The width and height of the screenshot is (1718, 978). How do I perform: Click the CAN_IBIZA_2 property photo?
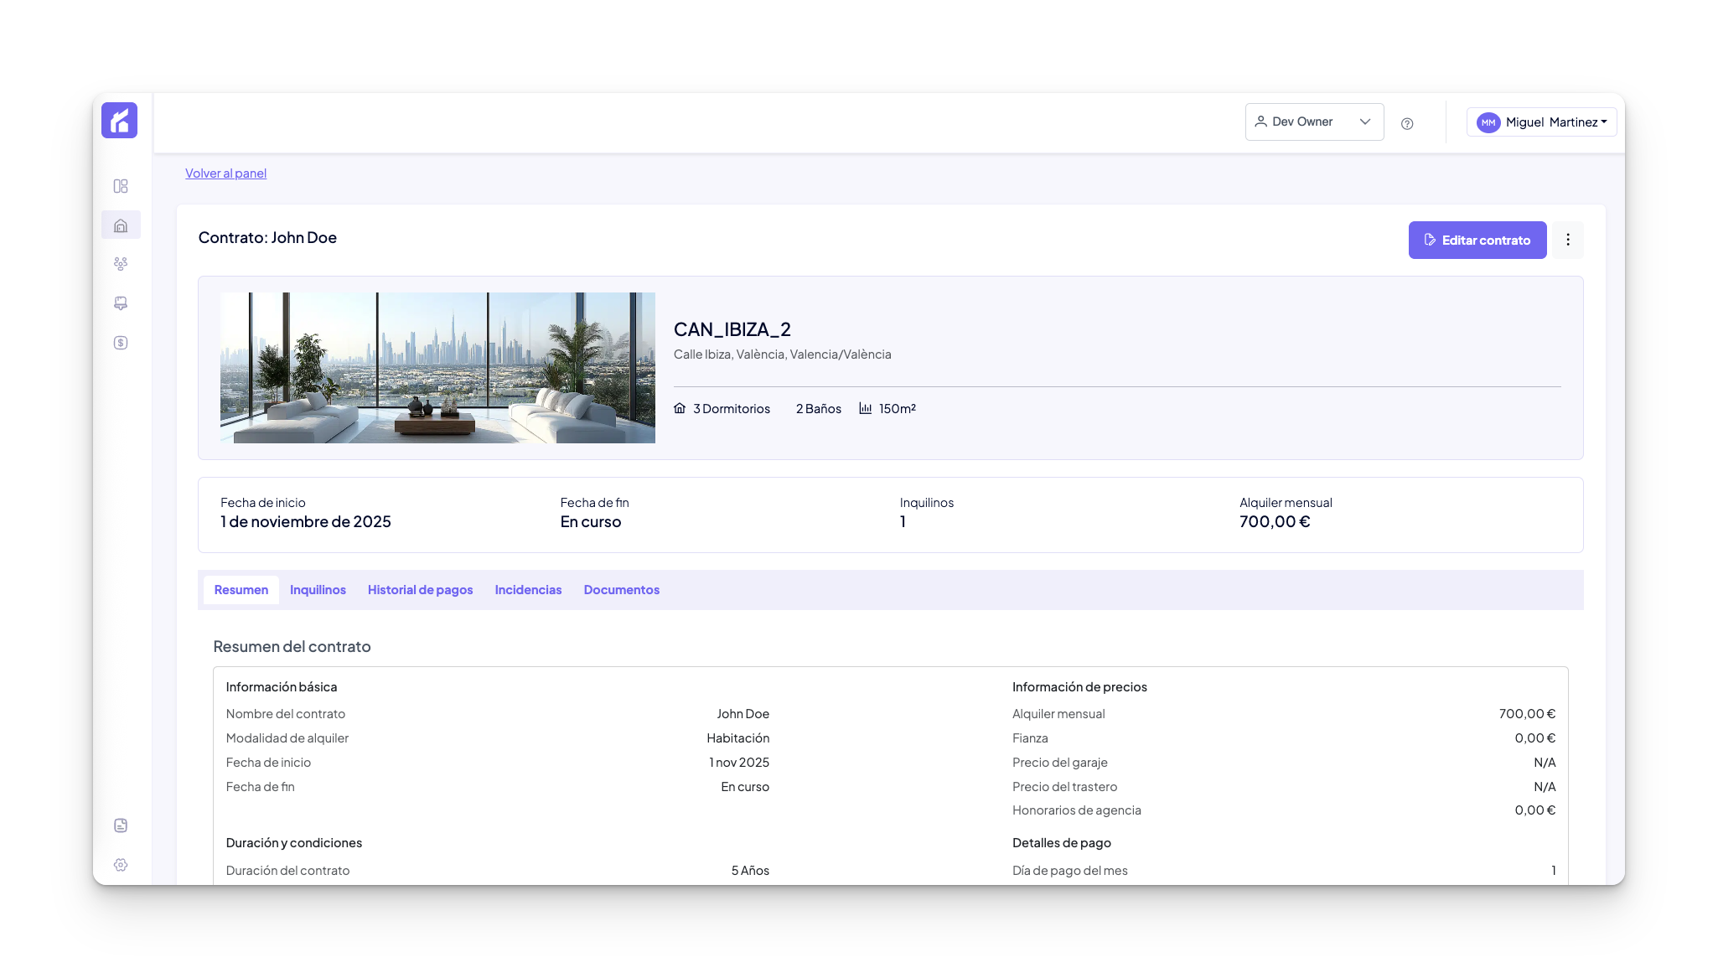coord(437,368)
